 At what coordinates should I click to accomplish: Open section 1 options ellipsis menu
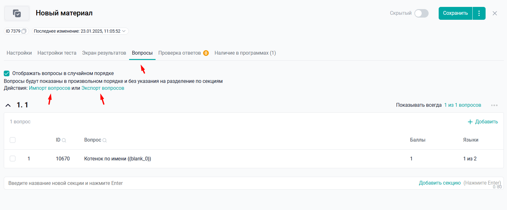click(494, 105)
